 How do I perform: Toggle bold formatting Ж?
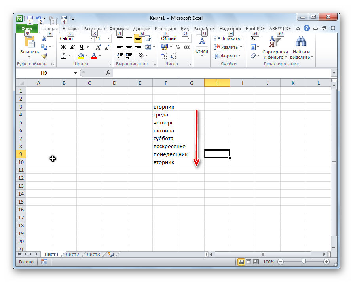(x=63, y=47)
